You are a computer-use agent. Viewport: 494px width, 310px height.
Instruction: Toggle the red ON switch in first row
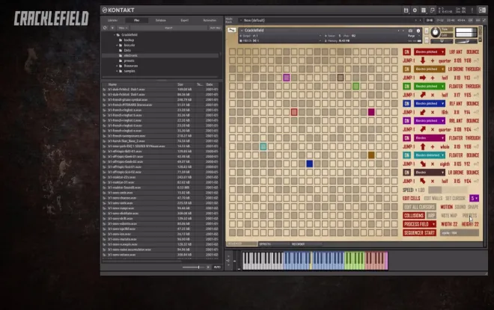pyautogui.click(x=407, y=52)
